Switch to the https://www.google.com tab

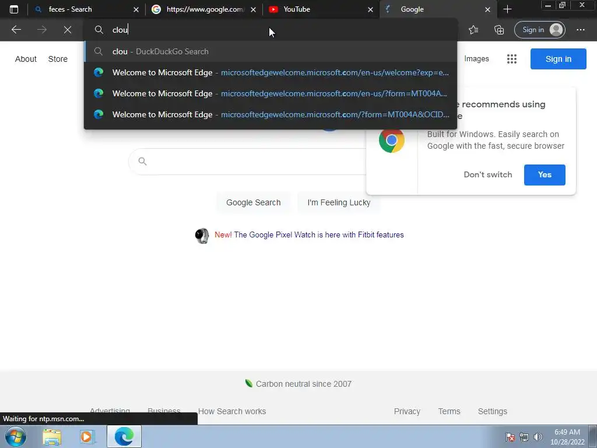(x=203, y=9)
